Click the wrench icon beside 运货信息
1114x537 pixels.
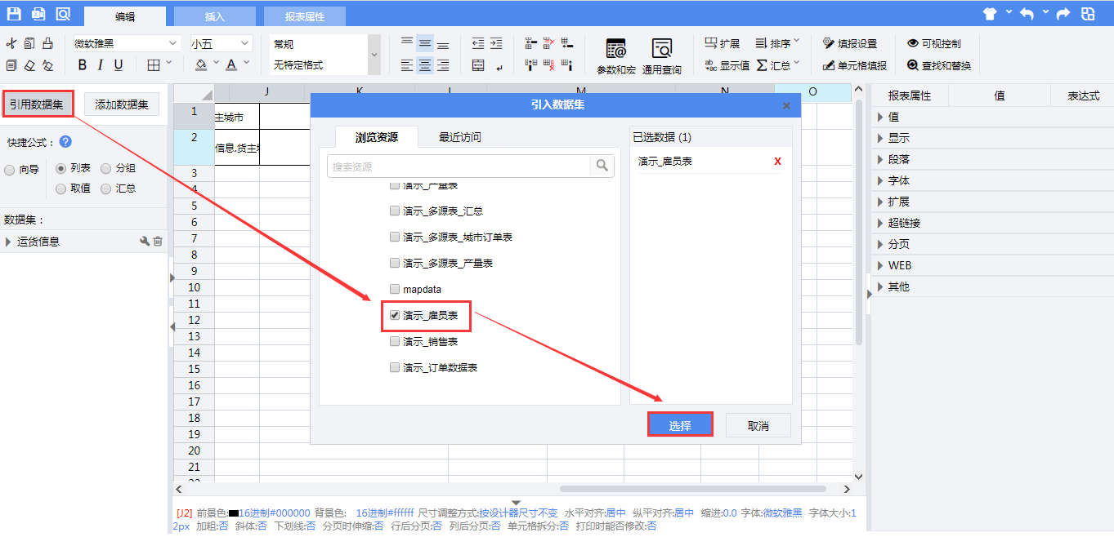pyautogui.click(x=145, y=242)
